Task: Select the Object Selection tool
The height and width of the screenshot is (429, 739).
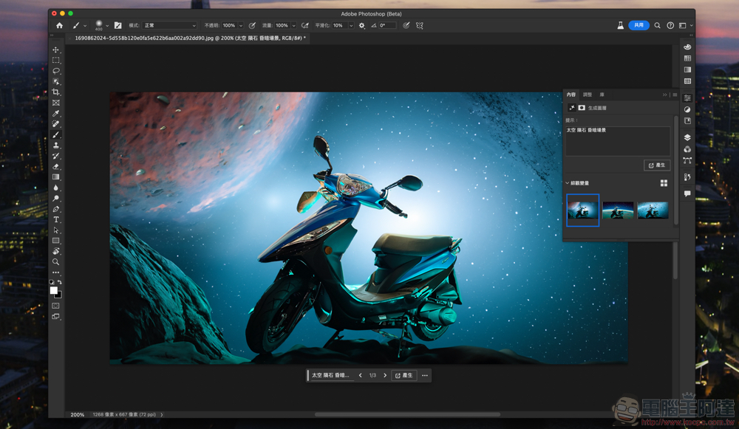Action: coord(56,81)
